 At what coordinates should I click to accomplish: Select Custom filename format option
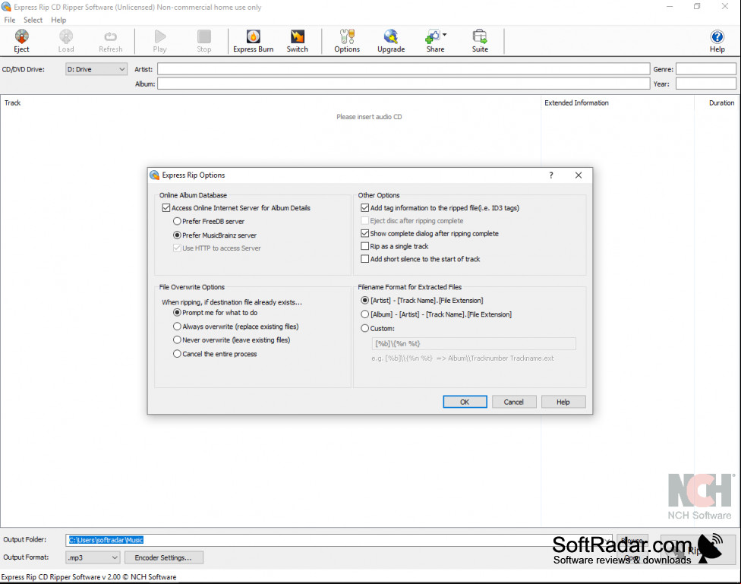tap(365, 328)
